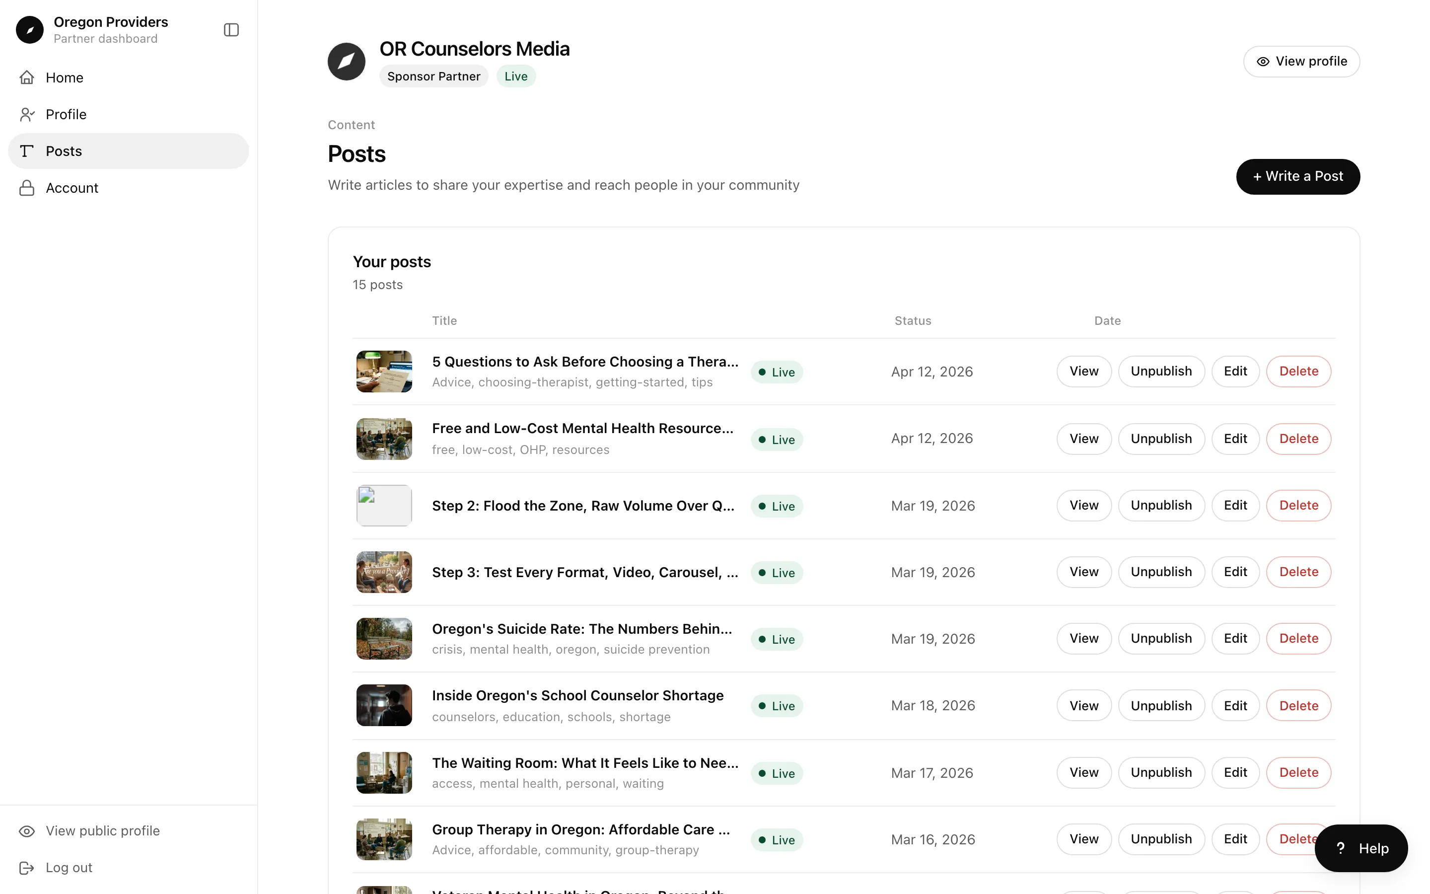Edit the Step 2: Flood the Zone post
1430x894 pixels.
(1235, 505)
